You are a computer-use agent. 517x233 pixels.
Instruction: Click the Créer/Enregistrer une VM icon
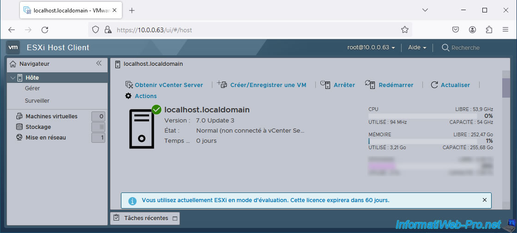point(222,85)
